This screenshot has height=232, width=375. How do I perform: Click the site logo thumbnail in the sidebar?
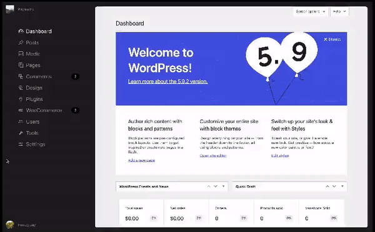tap(10, 9)
